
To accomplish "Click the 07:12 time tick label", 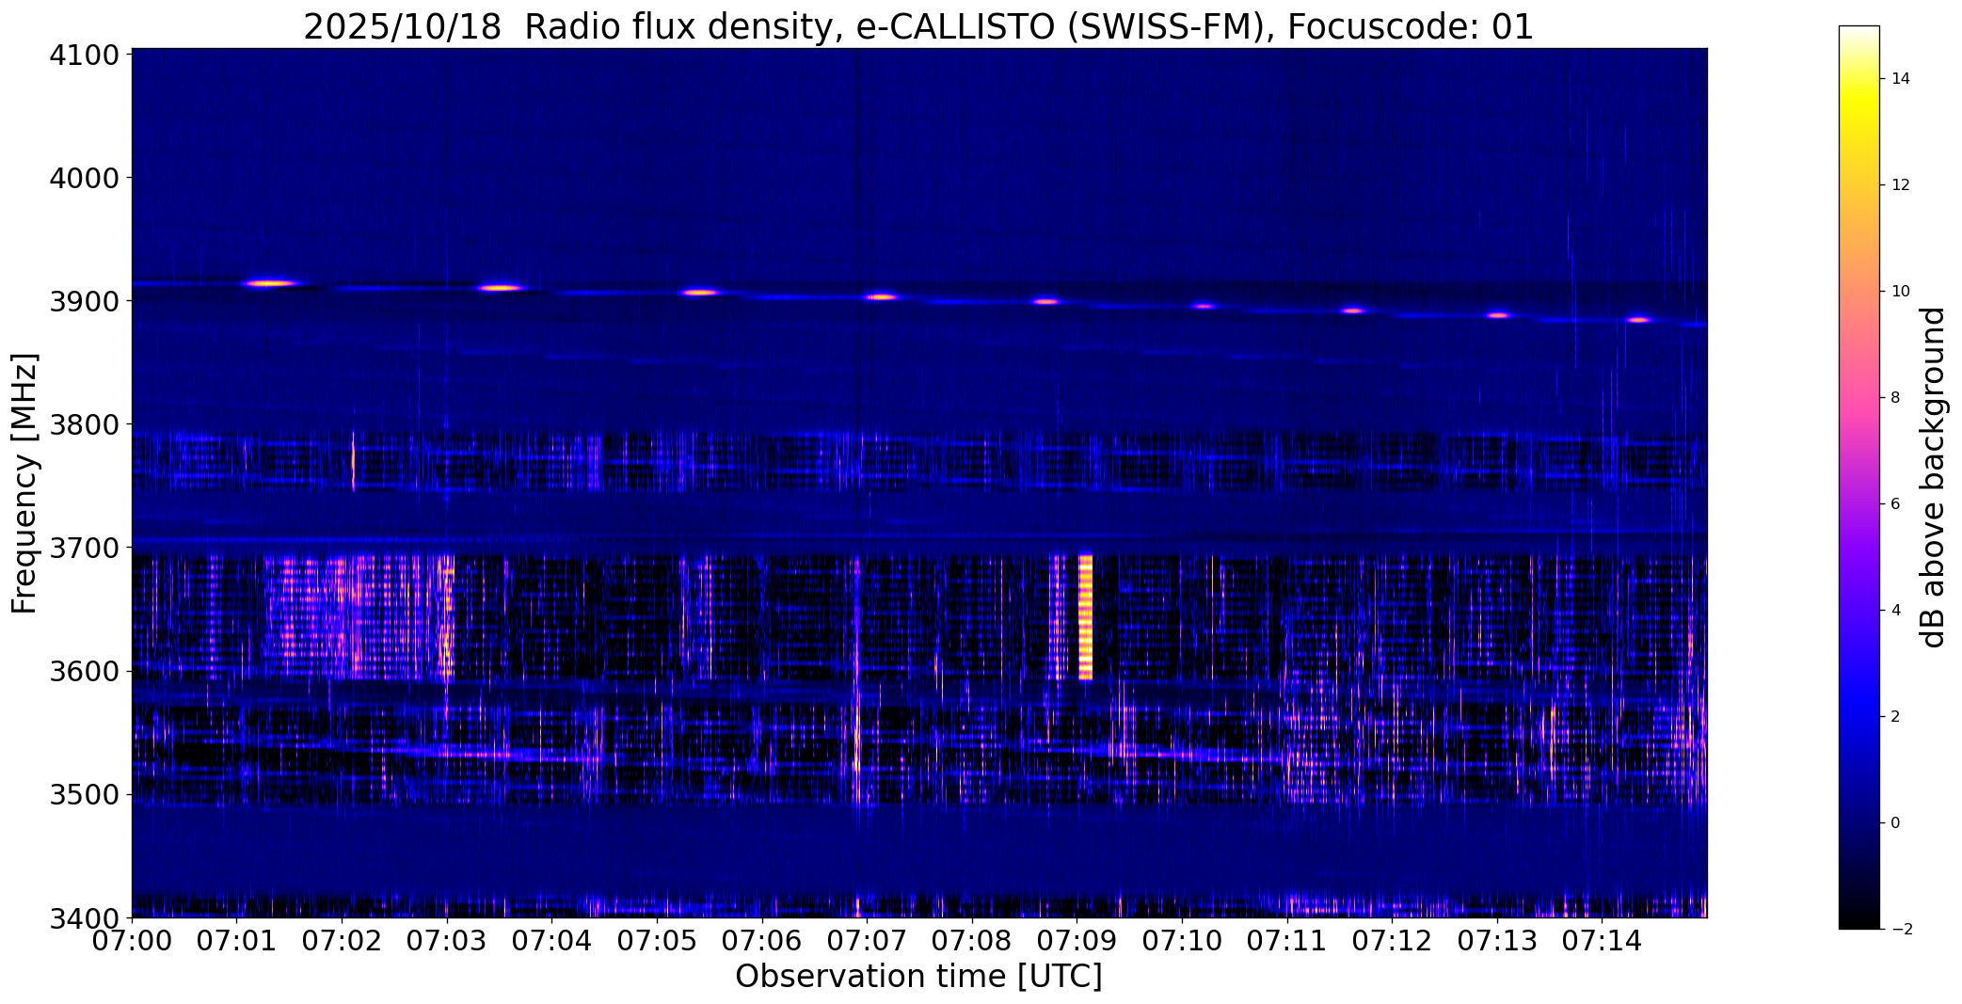I will (x=1392, y=941).
